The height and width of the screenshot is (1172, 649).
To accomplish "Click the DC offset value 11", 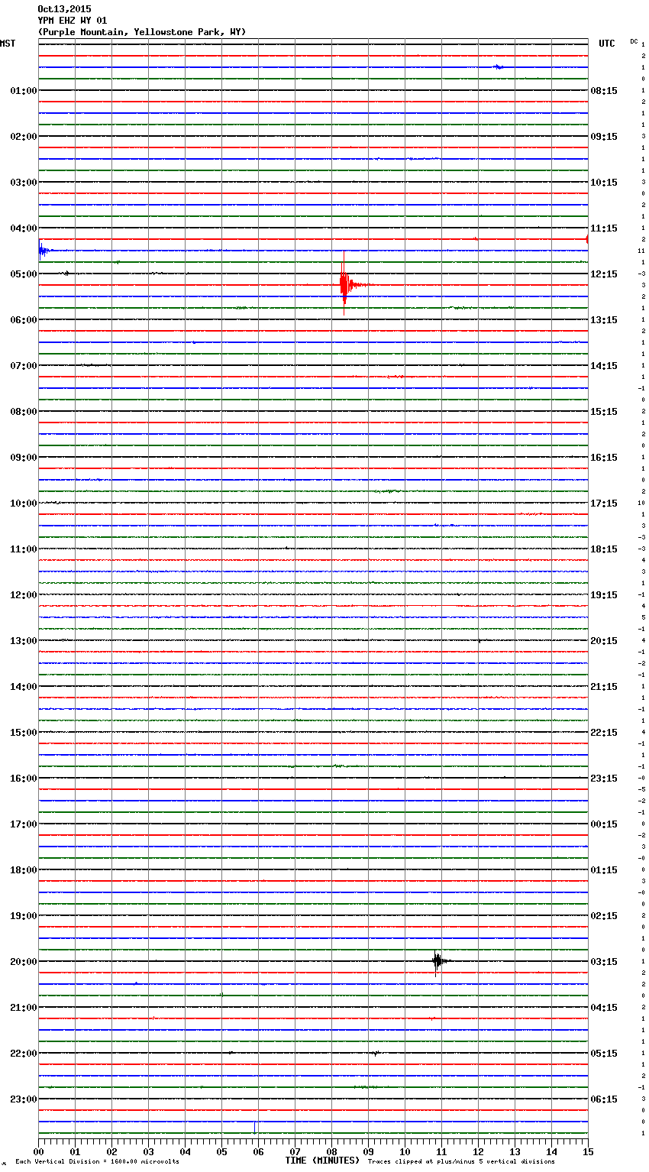I will click(x=641, y=251).
